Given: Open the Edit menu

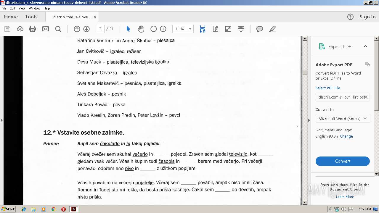Looking at the screenshot, I should point(12,8).
